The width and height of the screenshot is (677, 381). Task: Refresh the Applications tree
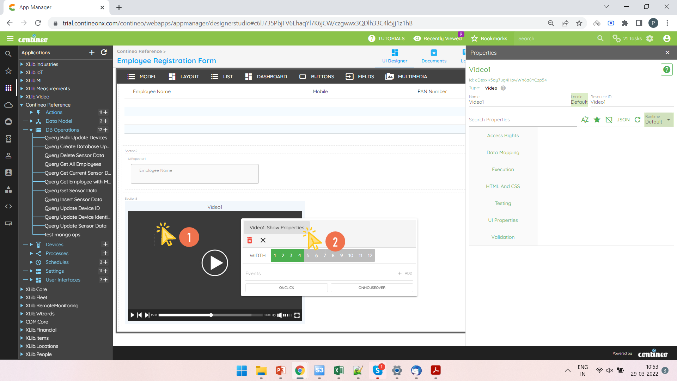point(104,52)
